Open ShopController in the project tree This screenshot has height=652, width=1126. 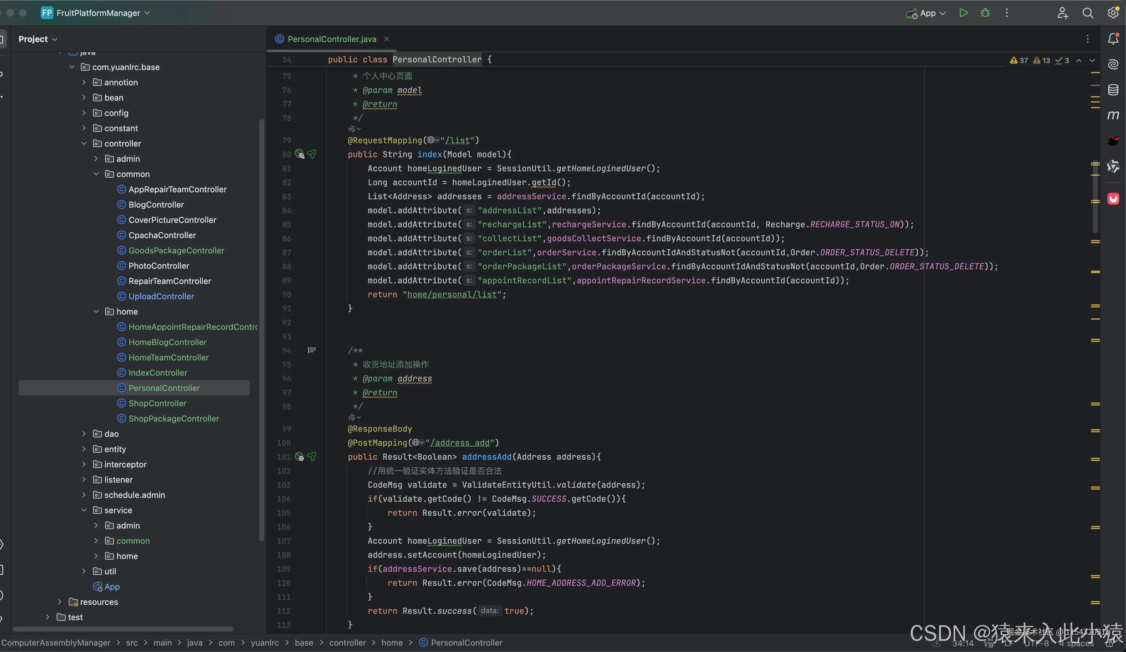(x=157, y=403)
